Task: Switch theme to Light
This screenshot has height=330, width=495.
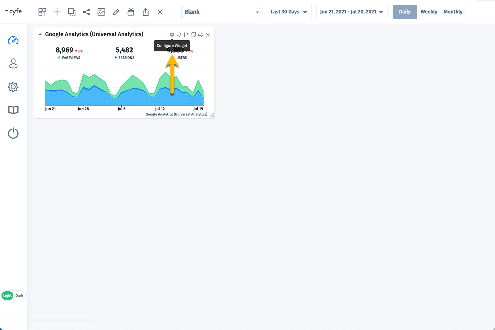Action: point(7,296)
